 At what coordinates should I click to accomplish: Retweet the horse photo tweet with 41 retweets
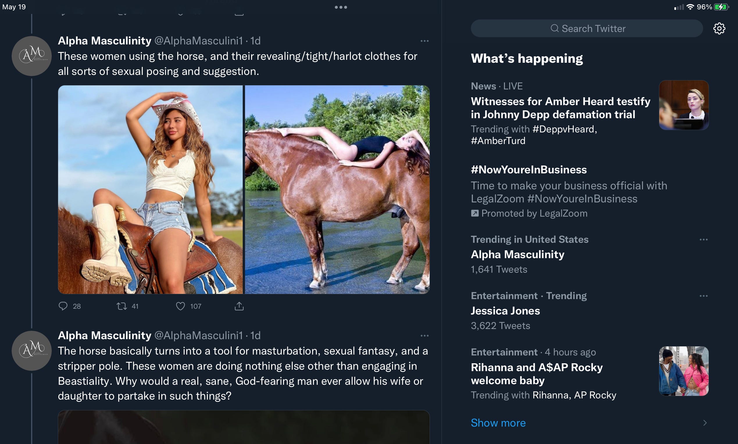(x=121, y=306)
